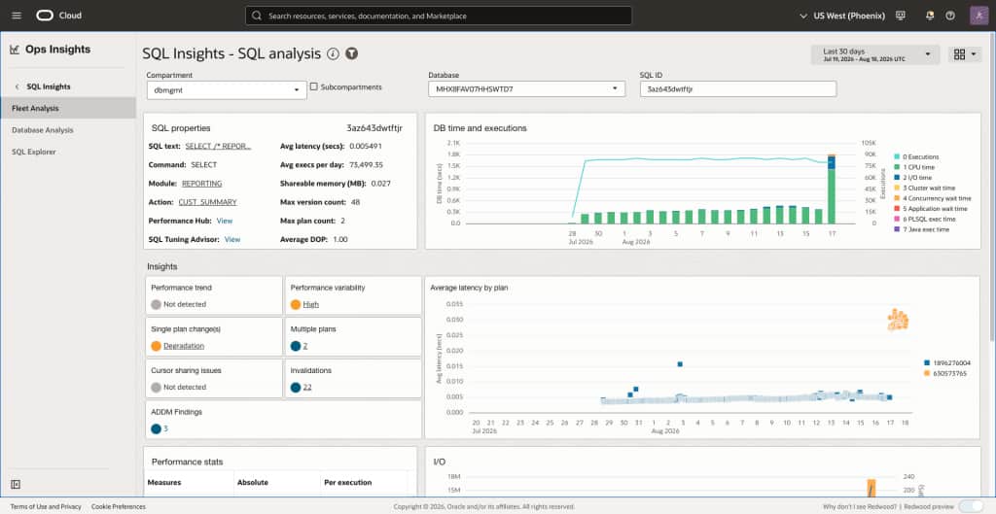The width and height of the screenshot is (996, 514).
Task: Select SQL Explorer in the sidebar
Action: (34, 152)
